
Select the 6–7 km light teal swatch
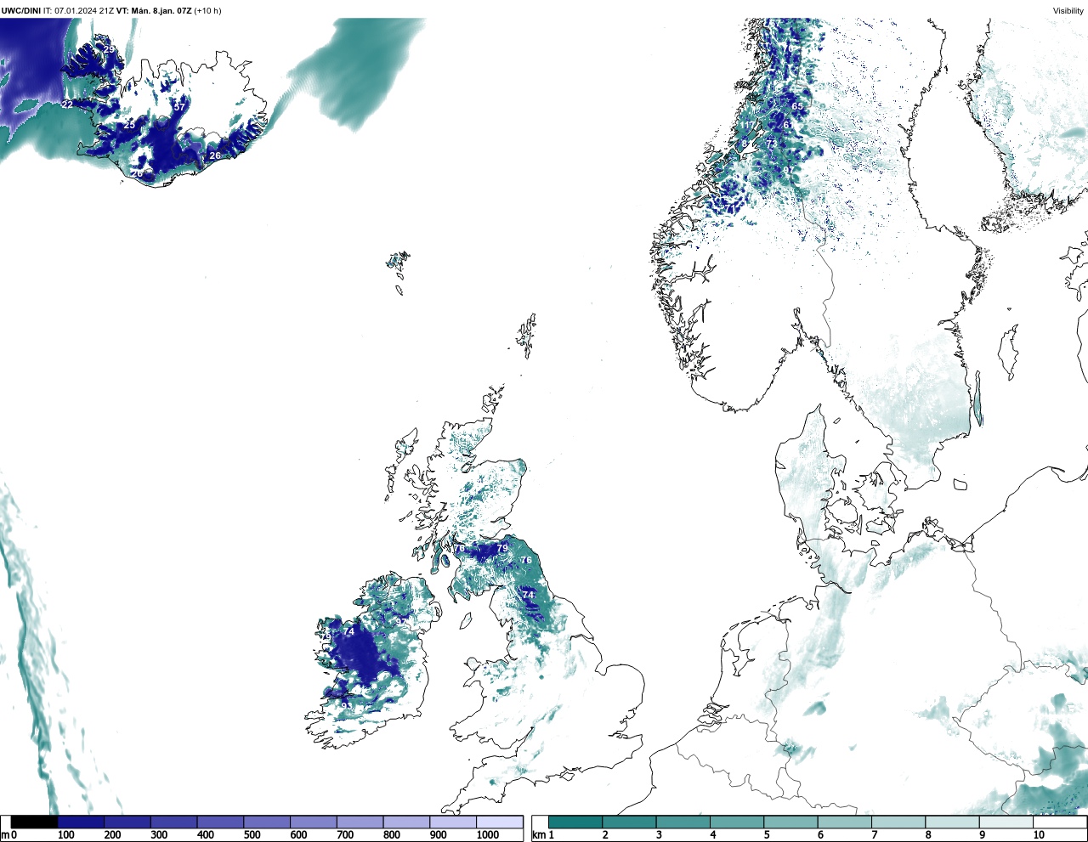(x=844, y=822)
